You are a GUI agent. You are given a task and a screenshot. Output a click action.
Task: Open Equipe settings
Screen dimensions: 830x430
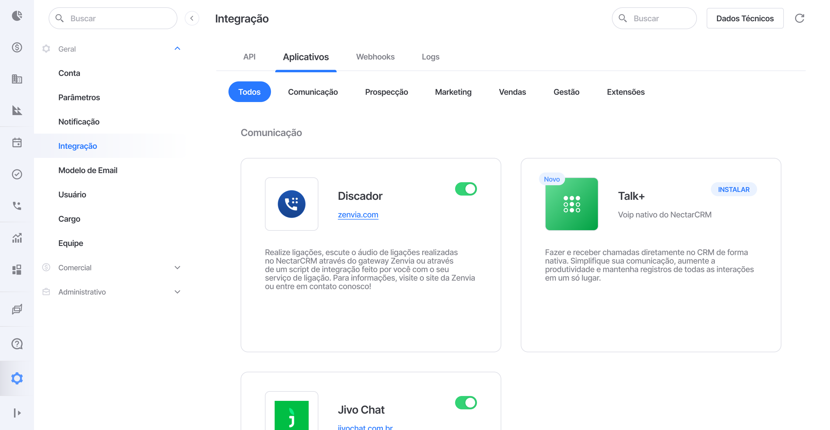click(70, 244)
